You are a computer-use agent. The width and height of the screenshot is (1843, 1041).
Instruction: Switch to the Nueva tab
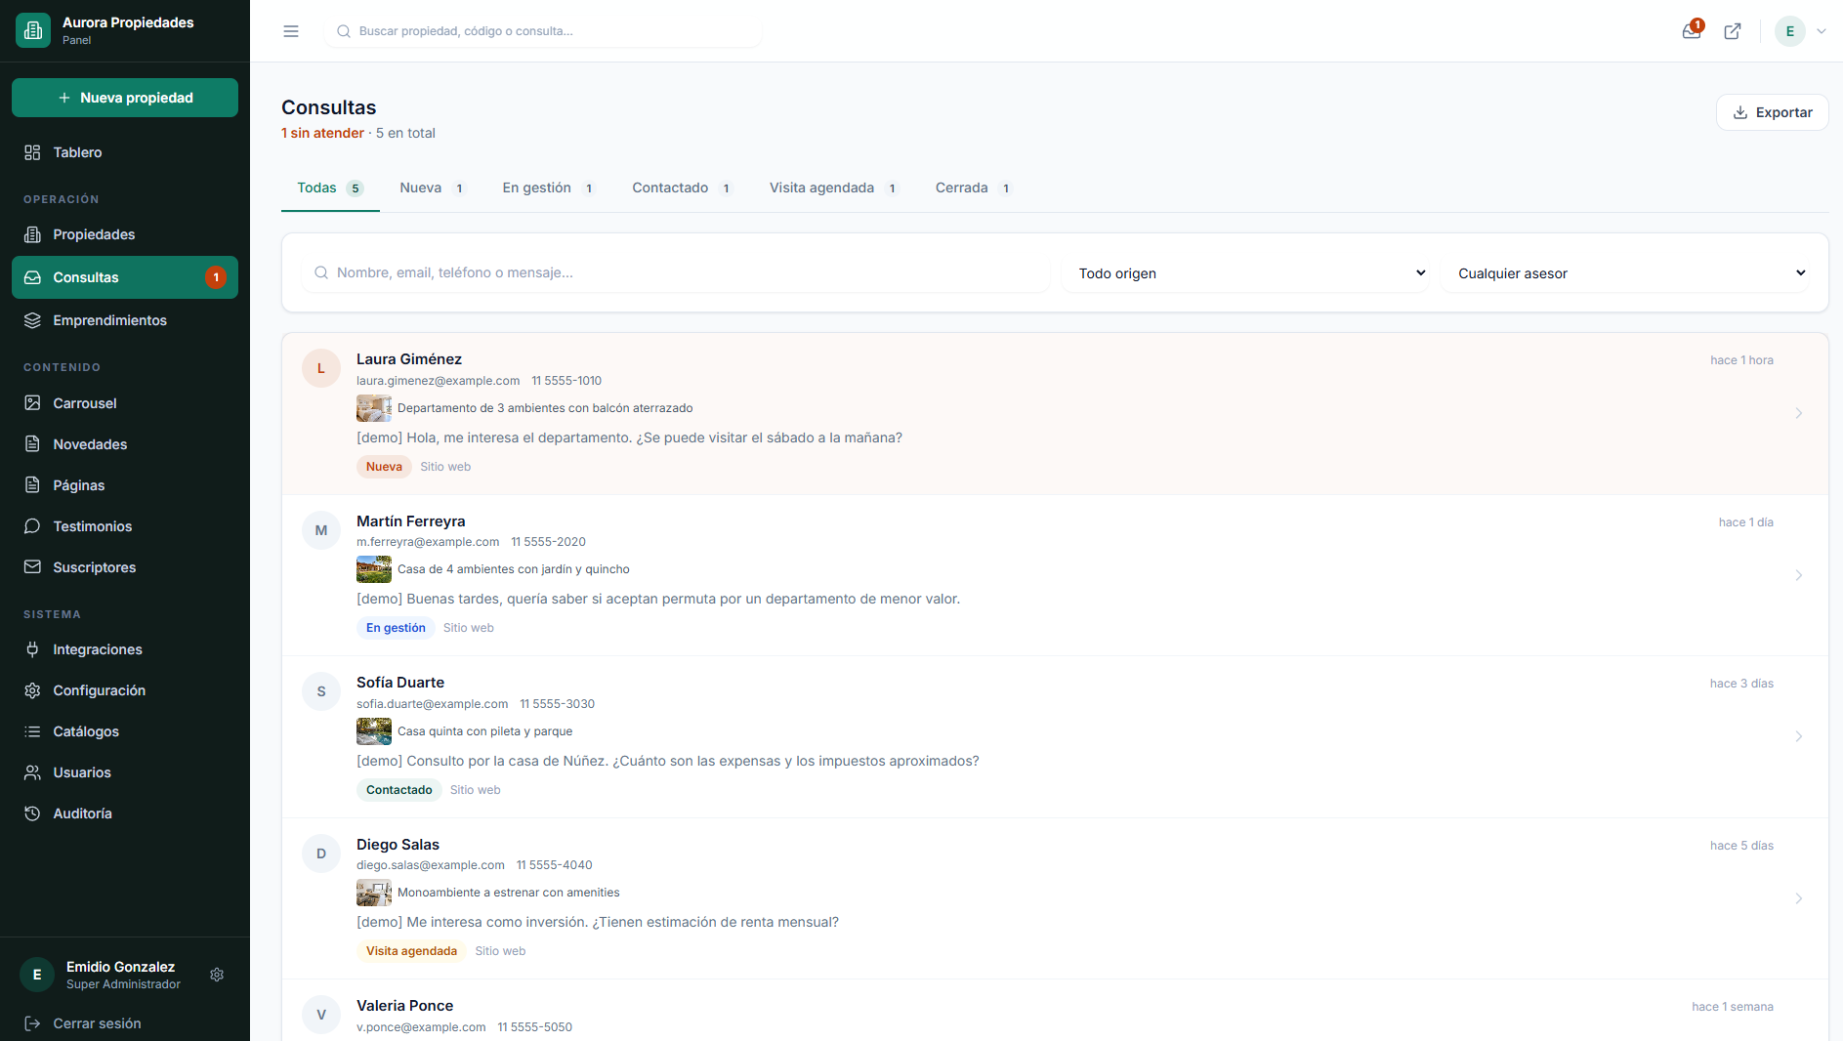tap(433, 187)
